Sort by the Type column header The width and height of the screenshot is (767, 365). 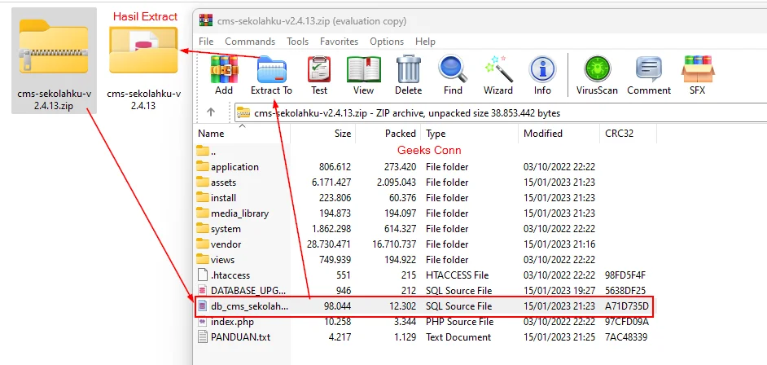470,134
